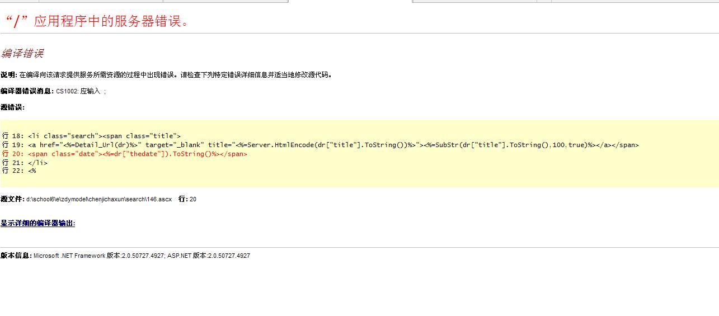Screen dimensions: 719x316
Task: Click the 说明 description paragraph
Action: (x=168, y=75)
